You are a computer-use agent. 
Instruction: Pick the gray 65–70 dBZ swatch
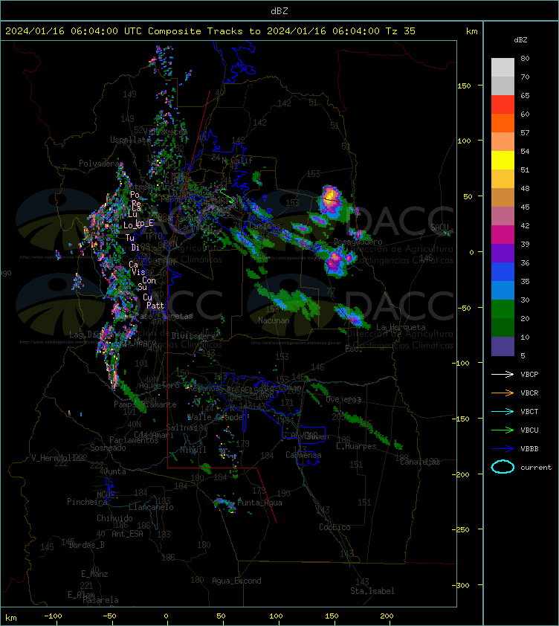(503, 85)
